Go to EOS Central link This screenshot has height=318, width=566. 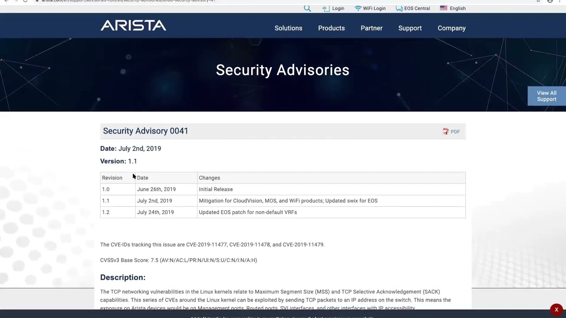[417, 8]
